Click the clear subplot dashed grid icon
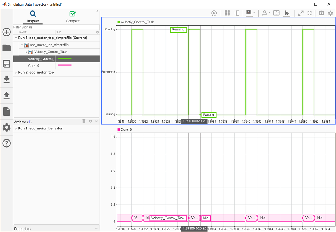This screenshot has height=232, width=336. click(236, 13)
